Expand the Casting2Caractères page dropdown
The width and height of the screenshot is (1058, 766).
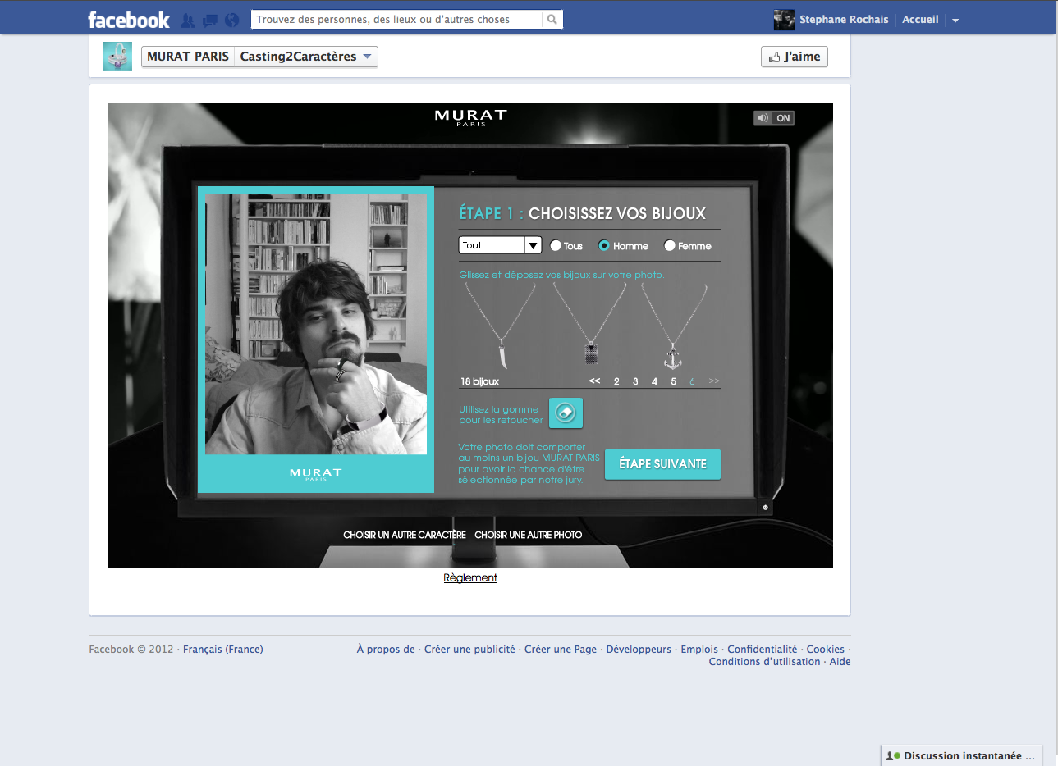(367, 57)
